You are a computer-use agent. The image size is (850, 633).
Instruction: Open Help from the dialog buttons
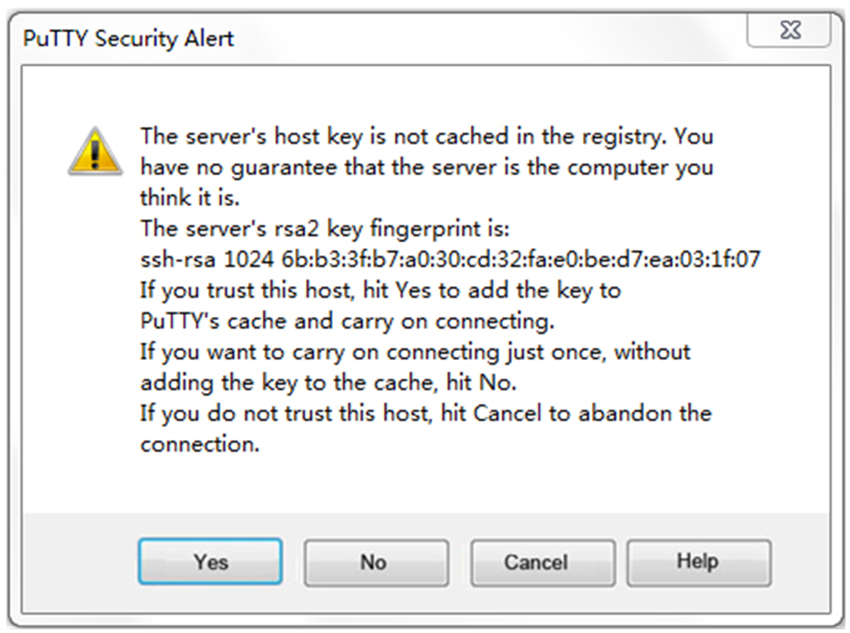click(x=698, y=562)
